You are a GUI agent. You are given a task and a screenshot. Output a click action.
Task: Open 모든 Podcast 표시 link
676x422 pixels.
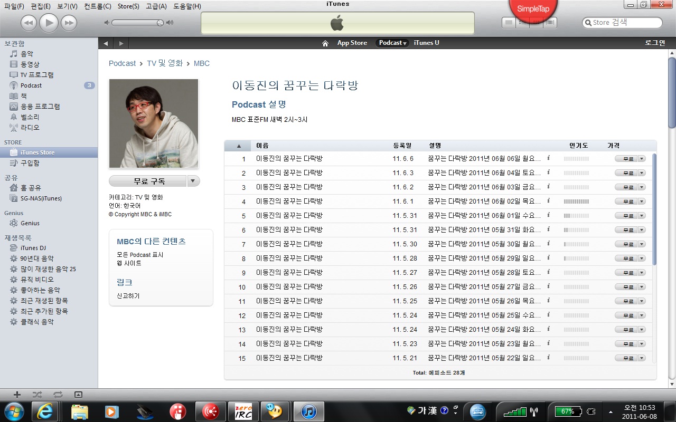point(140,255)
